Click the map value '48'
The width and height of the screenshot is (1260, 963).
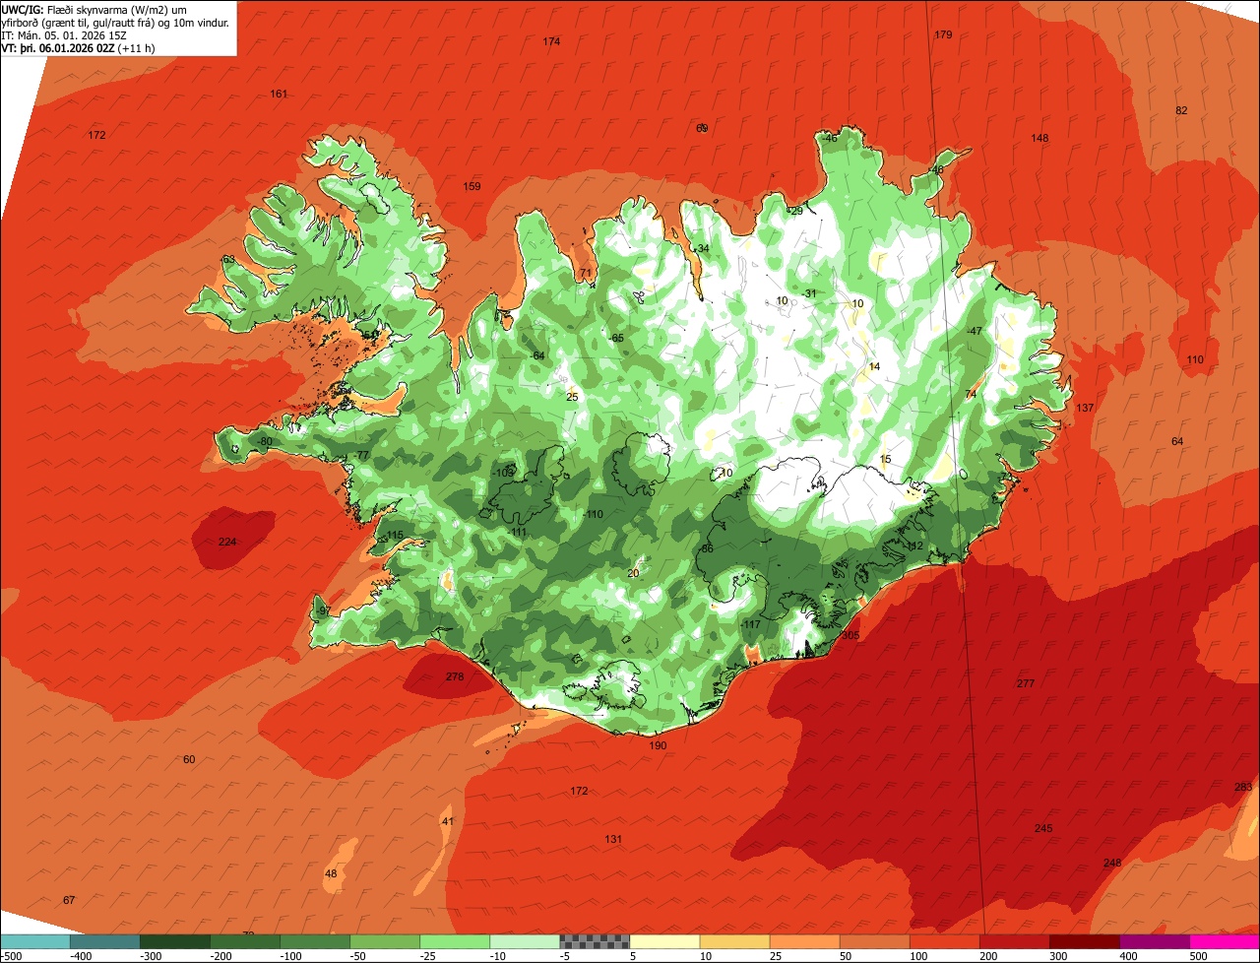click(331, 873)
